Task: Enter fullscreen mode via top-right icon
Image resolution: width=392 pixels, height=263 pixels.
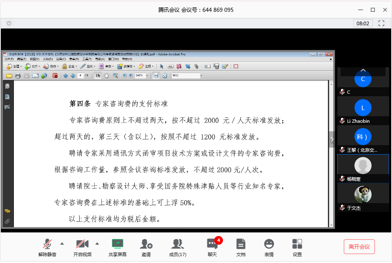Action: [x=381, y=24]
